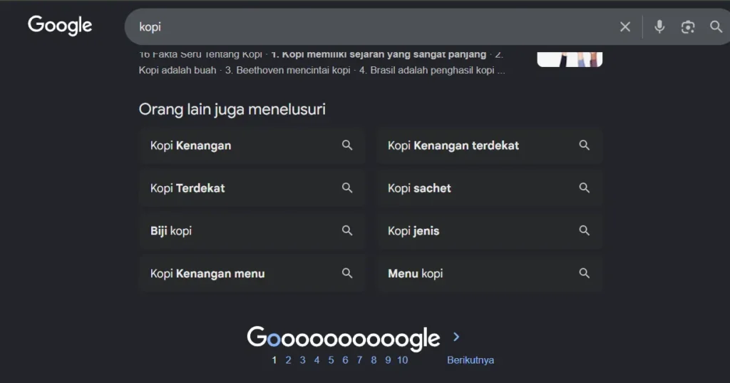Click the next-page chevron beside Goooooooooogle
The height and width of the screenshot is (383, 730).
coord(456,337)
